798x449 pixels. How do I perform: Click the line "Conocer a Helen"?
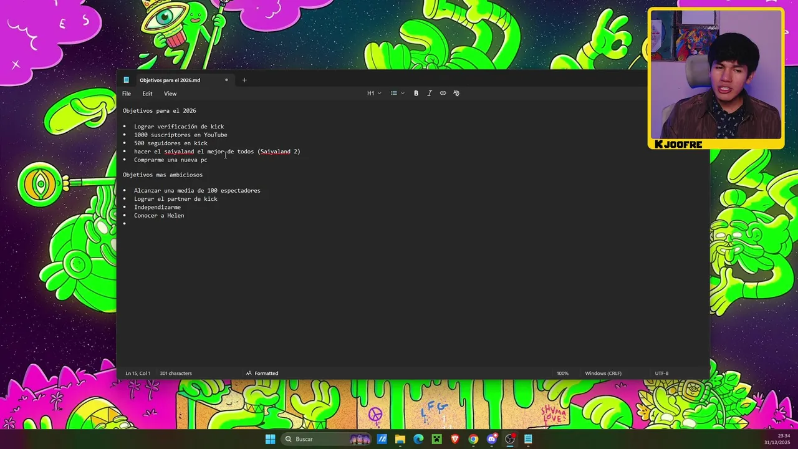159,216
